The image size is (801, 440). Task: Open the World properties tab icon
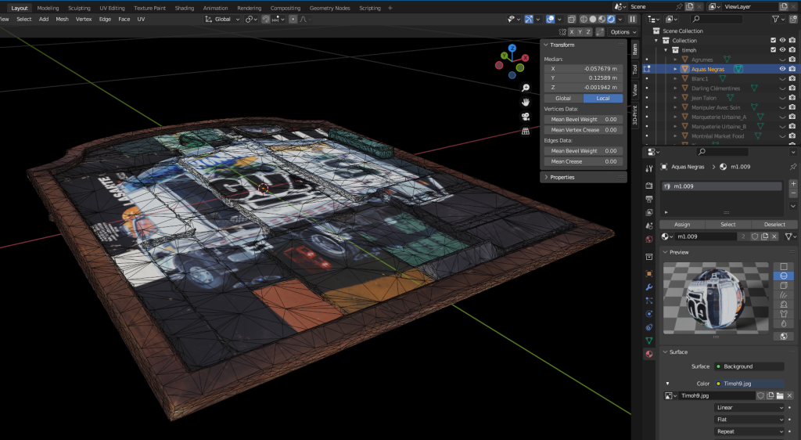tap(648, 239)
